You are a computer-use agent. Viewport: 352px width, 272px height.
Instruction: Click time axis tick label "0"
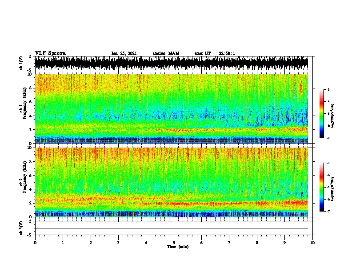click(35, 243)
